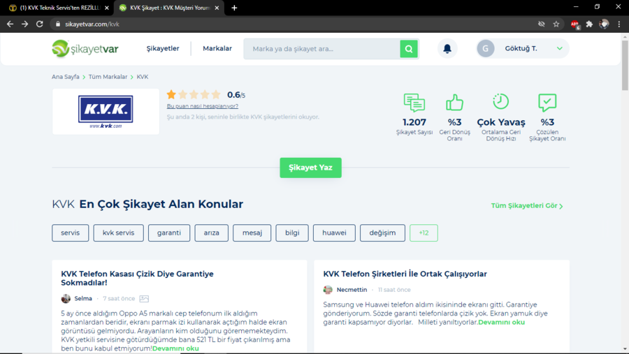Click the sikayetvar logo
Image resolution: width=629 pixels, height=354 pixels.
85,49
